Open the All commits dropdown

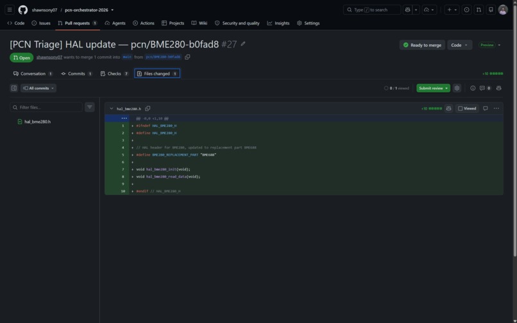(38, 88)
